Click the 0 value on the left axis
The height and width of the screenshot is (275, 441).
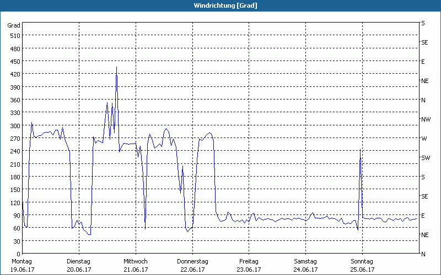pos(19,254)
